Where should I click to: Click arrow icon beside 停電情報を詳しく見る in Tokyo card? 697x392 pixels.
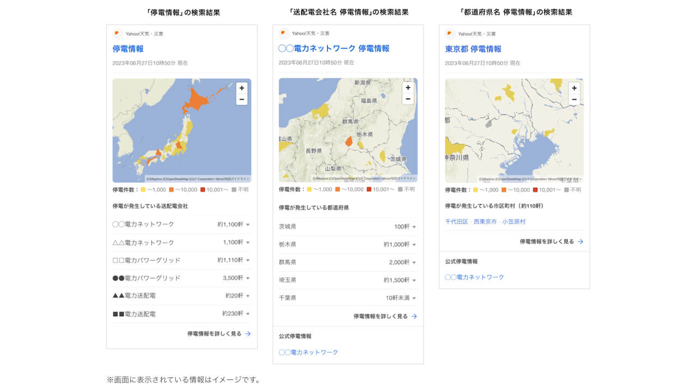(580, 241)
